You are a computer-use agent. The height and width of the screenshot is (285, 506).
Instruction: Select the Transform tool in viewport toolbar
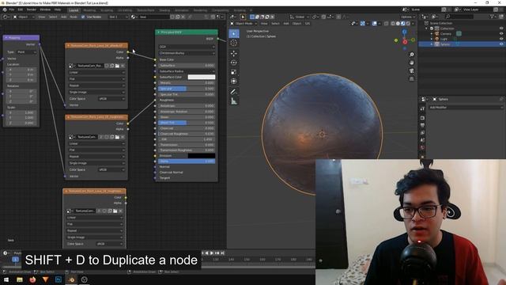coord(234,82)
